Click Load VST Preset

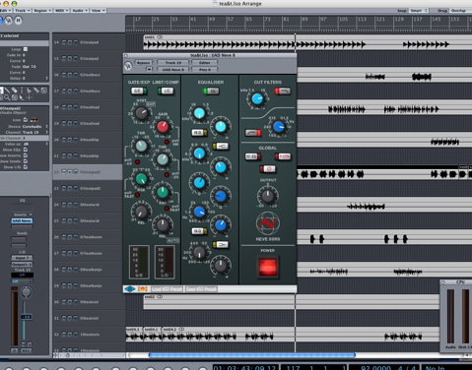click(167, 289)
